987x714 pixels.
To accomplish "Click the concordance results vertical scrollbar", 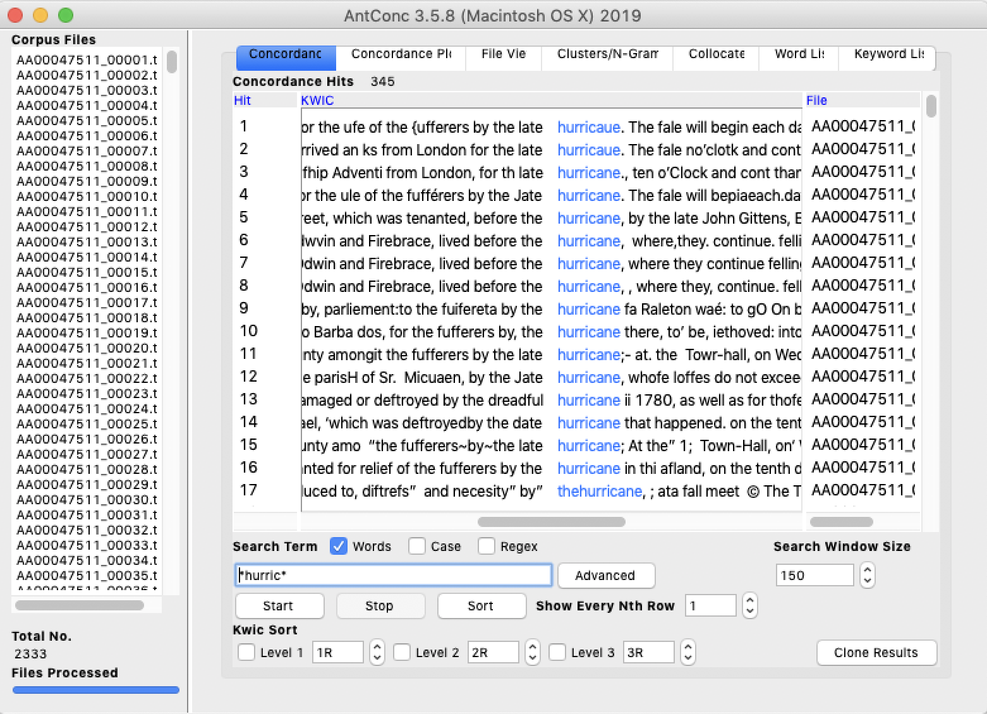I will pyautogui.click(x=931, y=106).
